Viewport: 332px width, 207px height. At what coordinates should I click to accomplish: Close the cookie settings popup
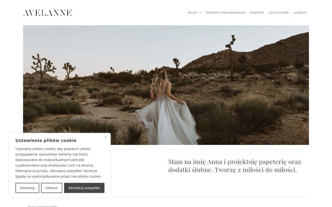click(106, 137)
